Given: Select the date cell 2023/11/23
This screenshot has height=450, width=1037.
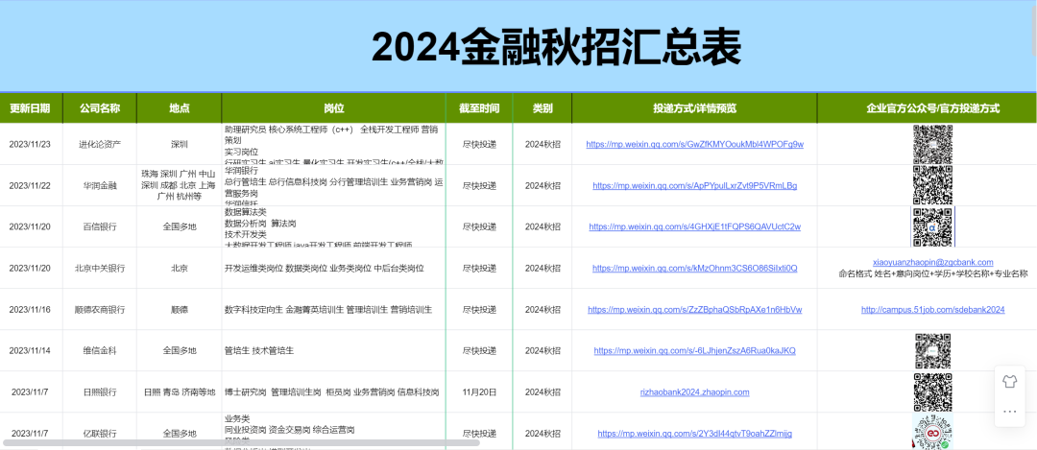Looking at the screenshot, I should click(x=31, y=144).
